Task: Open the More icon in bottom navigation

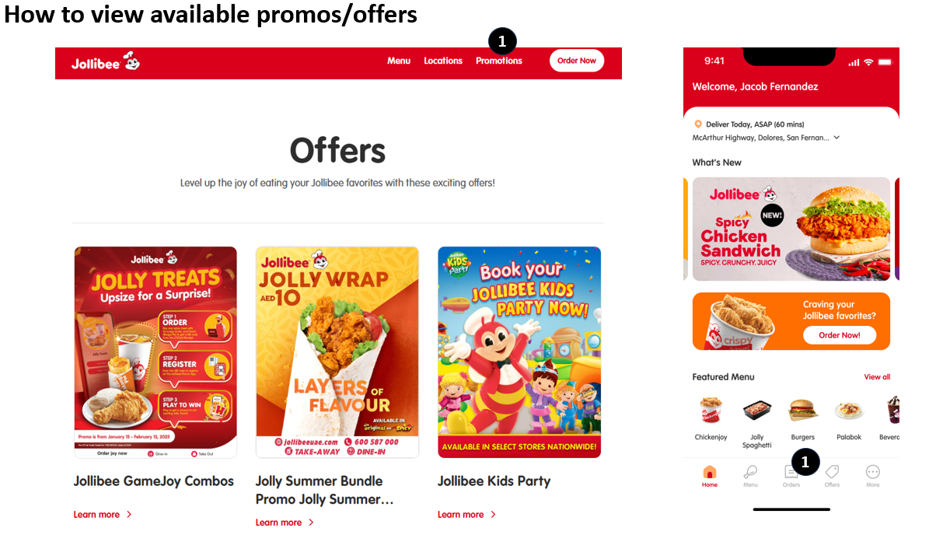Action: pyautogui.click(x=873, y=471)
